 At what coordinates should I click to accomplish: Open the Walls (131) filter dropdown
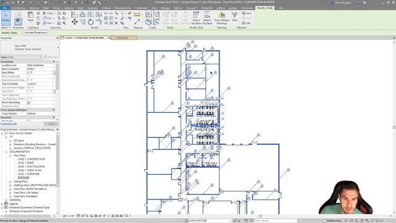click(x=21, y=58)
